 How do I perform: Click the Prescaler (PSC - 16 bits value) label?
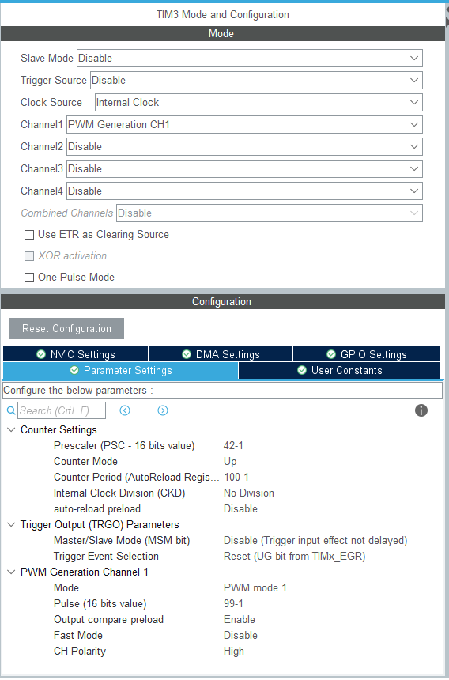coord(124,446)
